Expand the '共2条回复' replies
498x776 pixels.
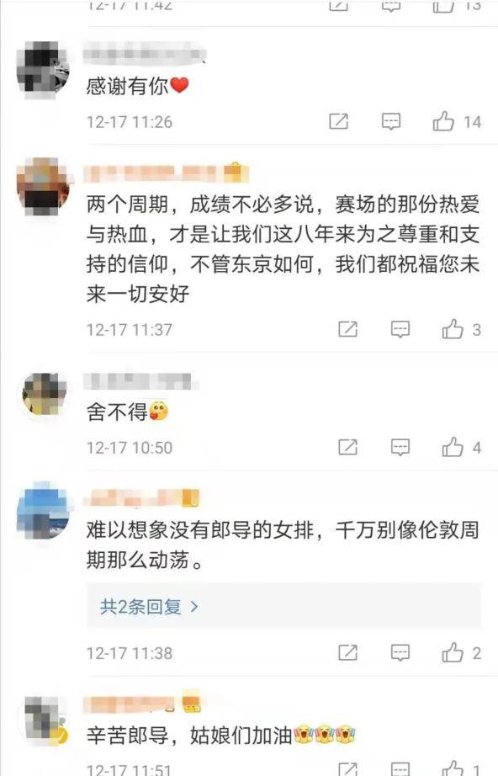(x=283, y=606)
